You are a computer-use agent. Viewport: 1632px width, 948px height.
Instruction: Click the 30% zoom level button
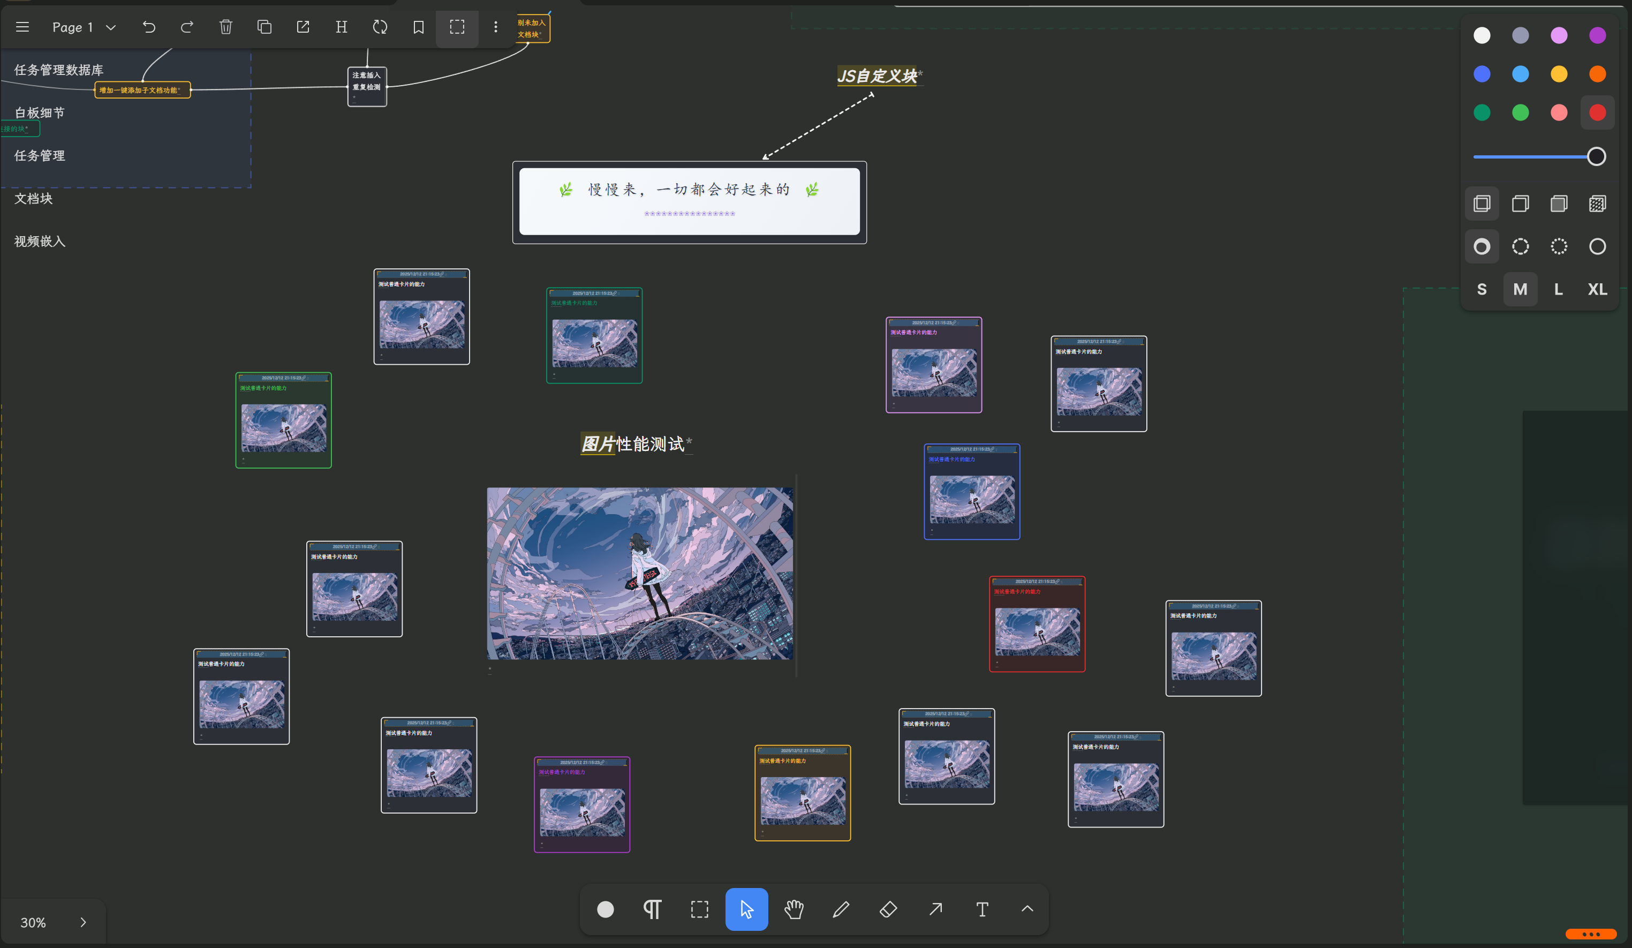pos(33,922)
